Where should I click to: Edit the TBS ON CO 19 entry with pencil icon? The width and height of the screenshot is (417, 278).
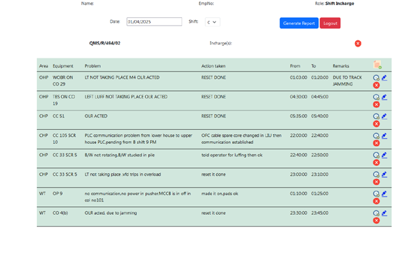tap(384, 97)
